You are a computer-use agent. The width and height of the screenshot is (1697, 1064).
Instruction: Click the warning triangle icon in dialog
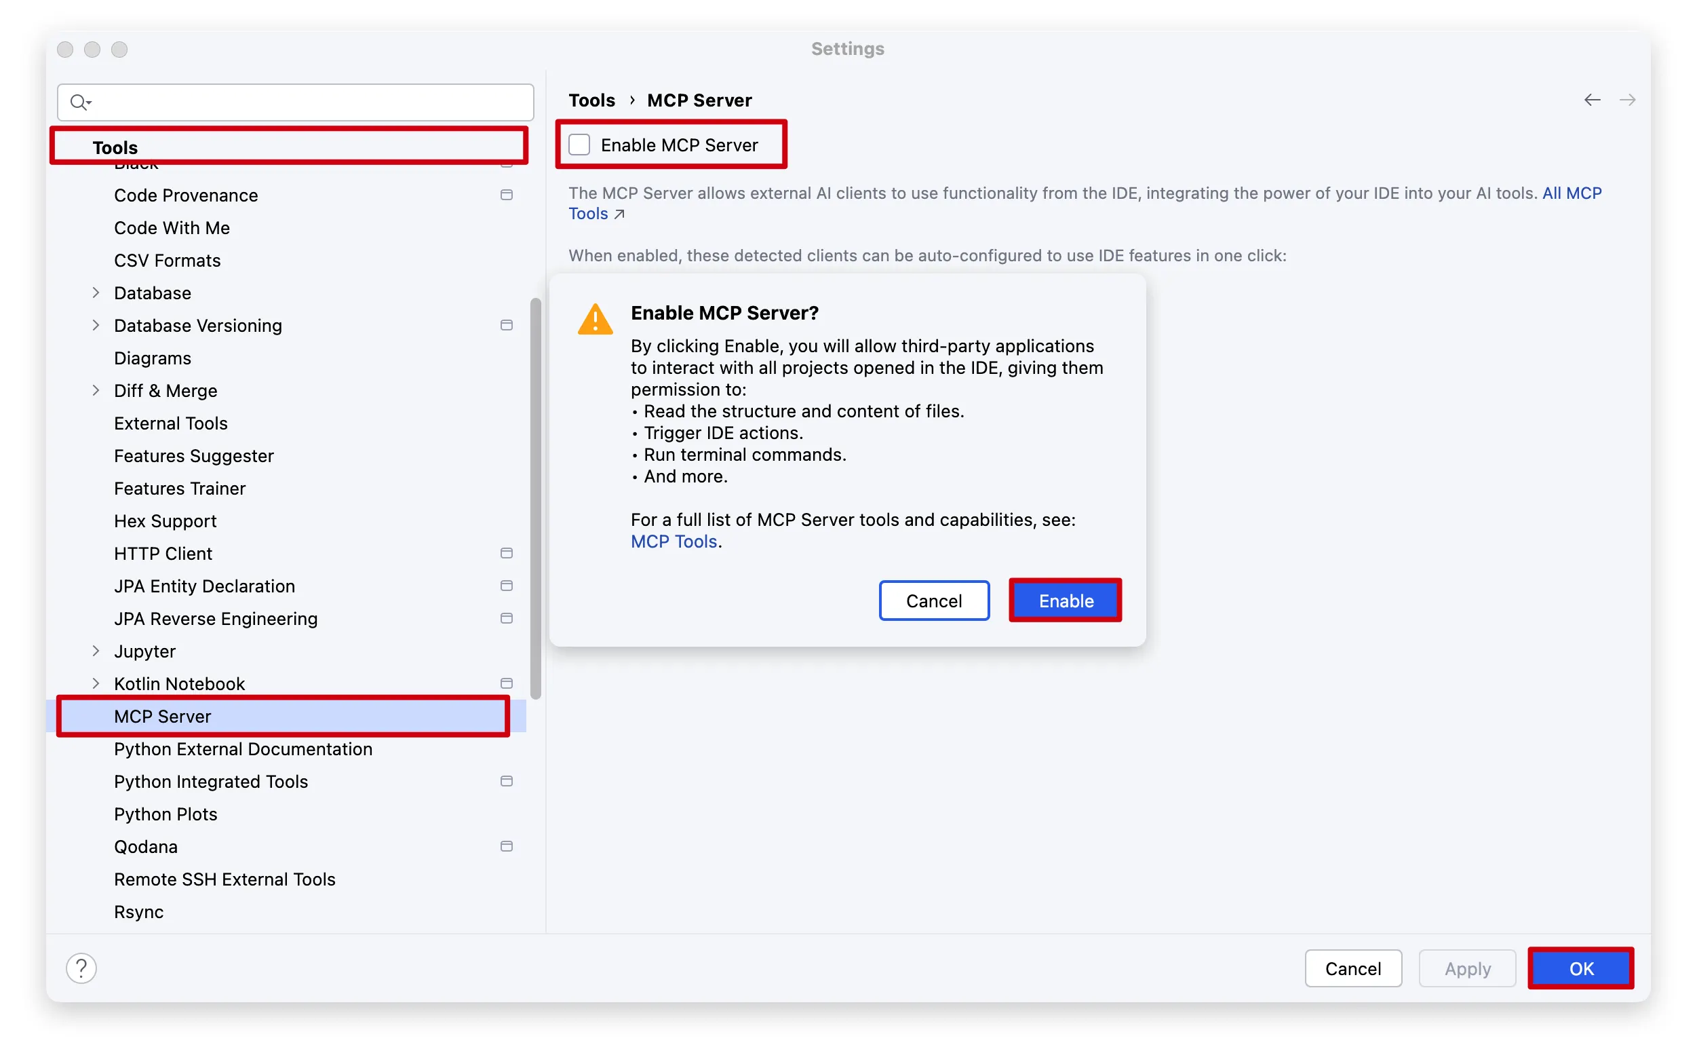point(595,320)
